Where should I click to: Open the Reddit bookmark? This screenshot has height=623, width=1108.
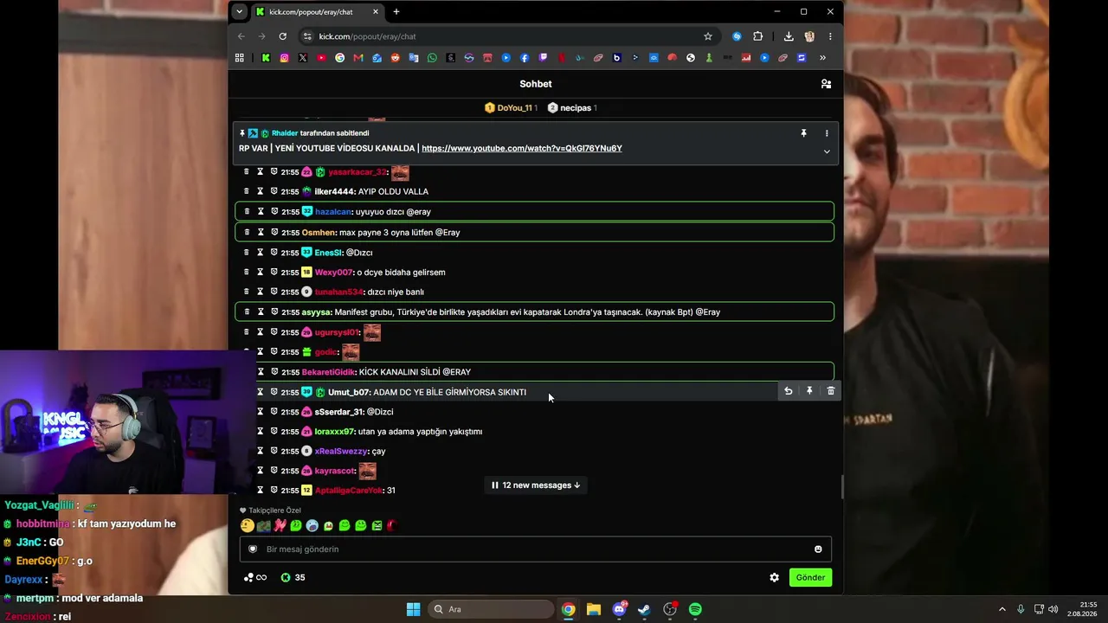[396, 58]
